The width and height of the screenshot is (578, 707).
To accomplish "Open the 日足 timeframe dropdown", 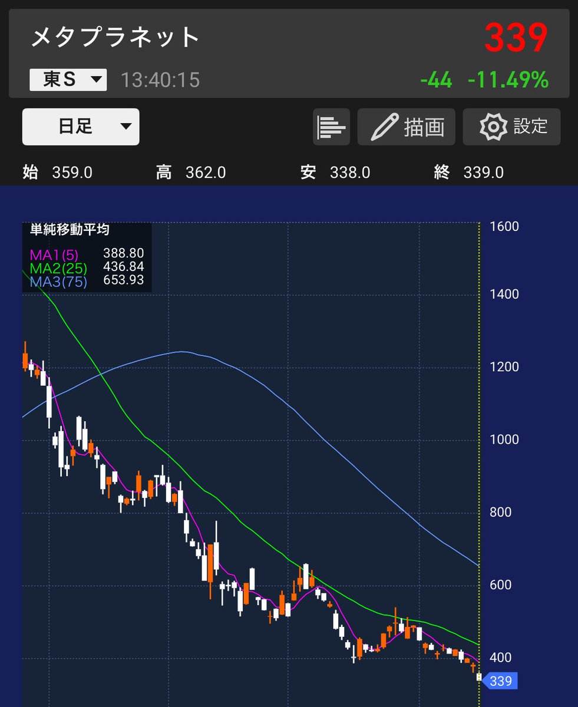I will pos(81,127).
